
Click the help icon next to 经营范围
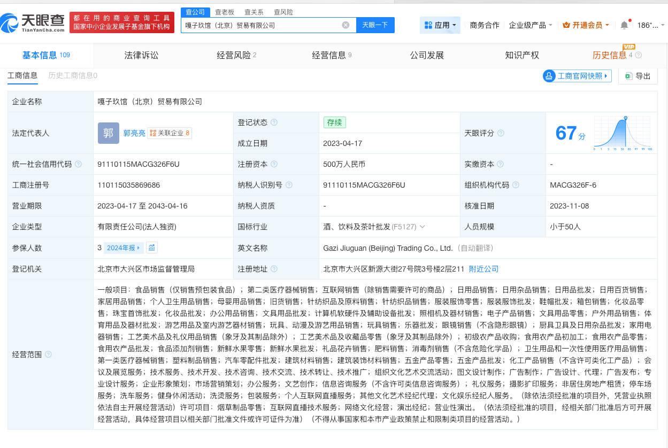coord(48,354)
